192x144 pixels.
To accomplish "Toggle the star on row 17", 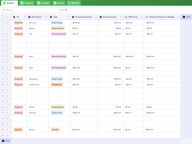I will pos(7,113).
